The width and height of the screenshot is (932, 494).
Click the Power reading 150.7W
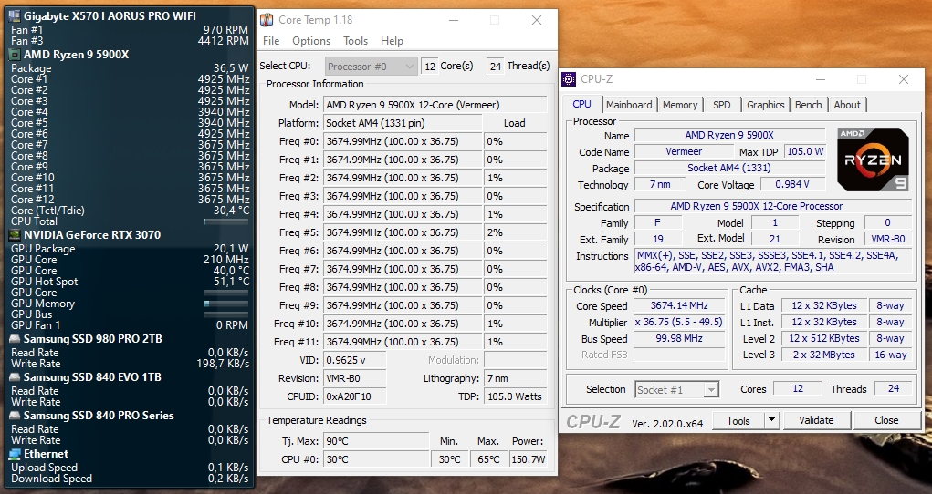(528, 459)
